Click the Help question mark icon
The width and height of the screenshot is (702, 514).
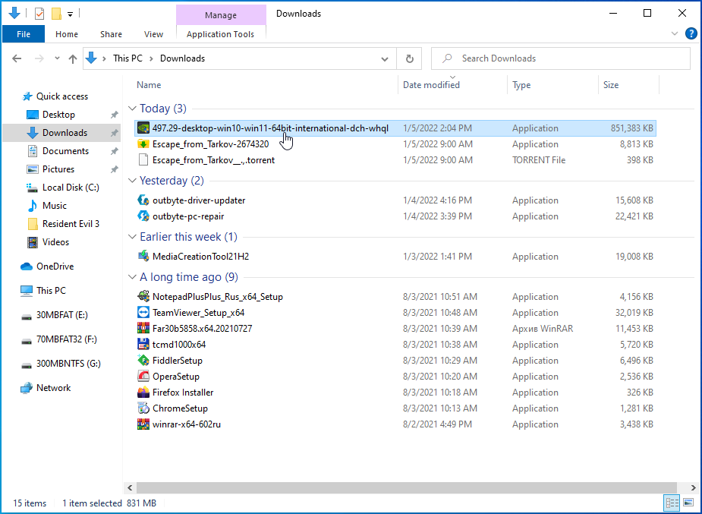[691, 34]
